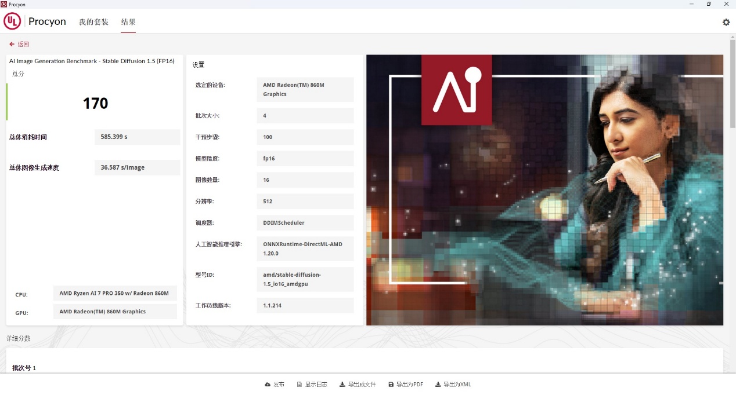Click the 批次号 1 section header
Screen dimensions: 736x395
pos(24,368)
